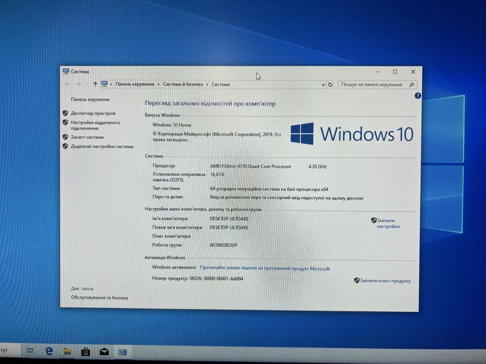Launch Microsoft Edge from the taskbar
Screen dimensions: 486x364
49,351
